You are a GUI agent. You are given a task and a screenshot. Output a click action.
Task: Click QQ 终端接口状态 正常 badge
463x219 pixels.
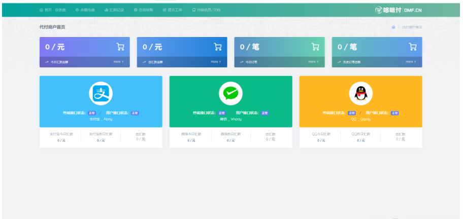(x=352, y=113)
